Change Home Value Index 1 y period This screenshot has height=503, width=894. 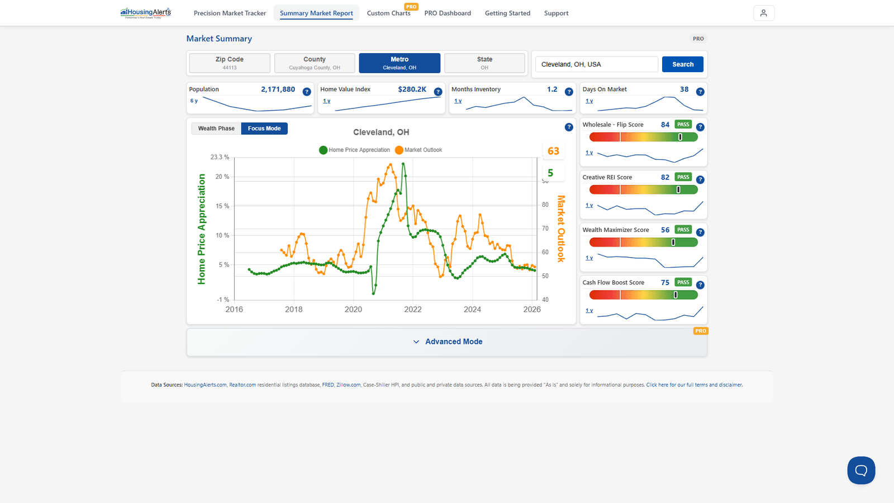click(327, 101)
